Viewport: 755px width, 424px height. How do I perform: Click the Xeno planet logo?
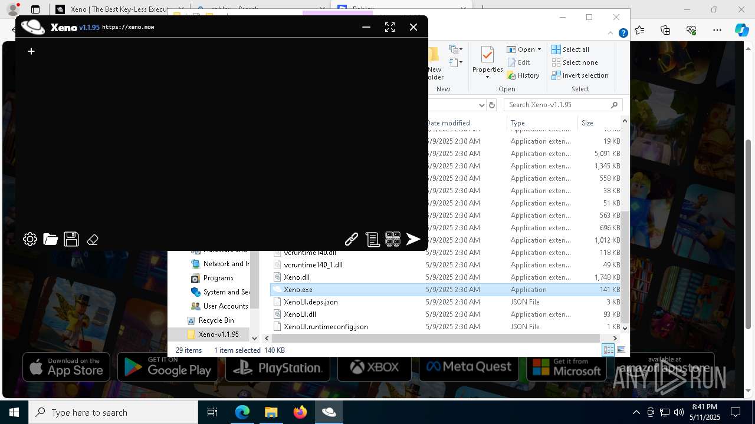[x=33, y=27]
